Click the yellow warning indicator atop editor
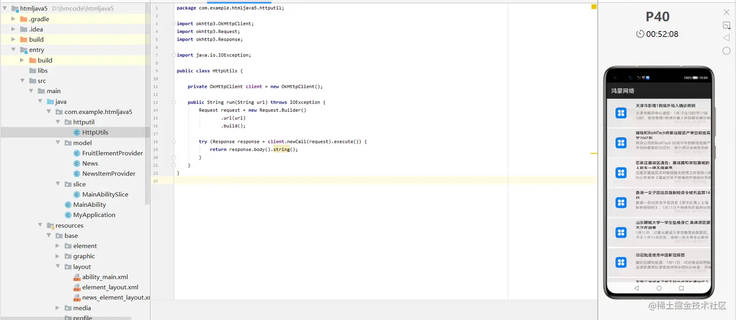Viewport: 736px width, 320px height. pyautogui.click(x=594, y=7)
